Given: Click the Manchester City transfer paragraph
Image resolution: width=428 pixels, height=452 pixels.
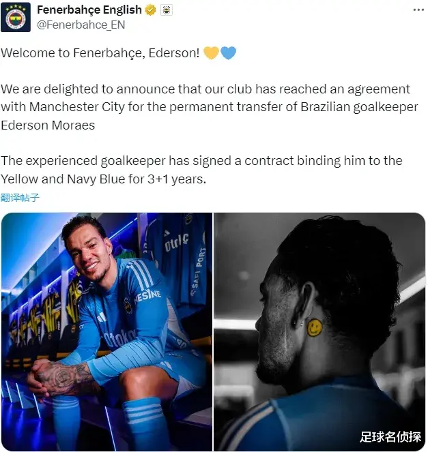Looking at the screenshot, I should 210,107.
